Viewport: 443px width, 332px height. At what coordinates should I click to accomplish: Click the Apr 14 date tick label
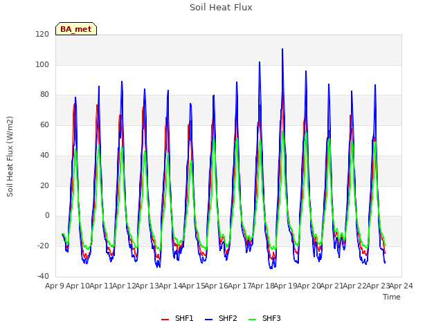(x=170, y=286)
